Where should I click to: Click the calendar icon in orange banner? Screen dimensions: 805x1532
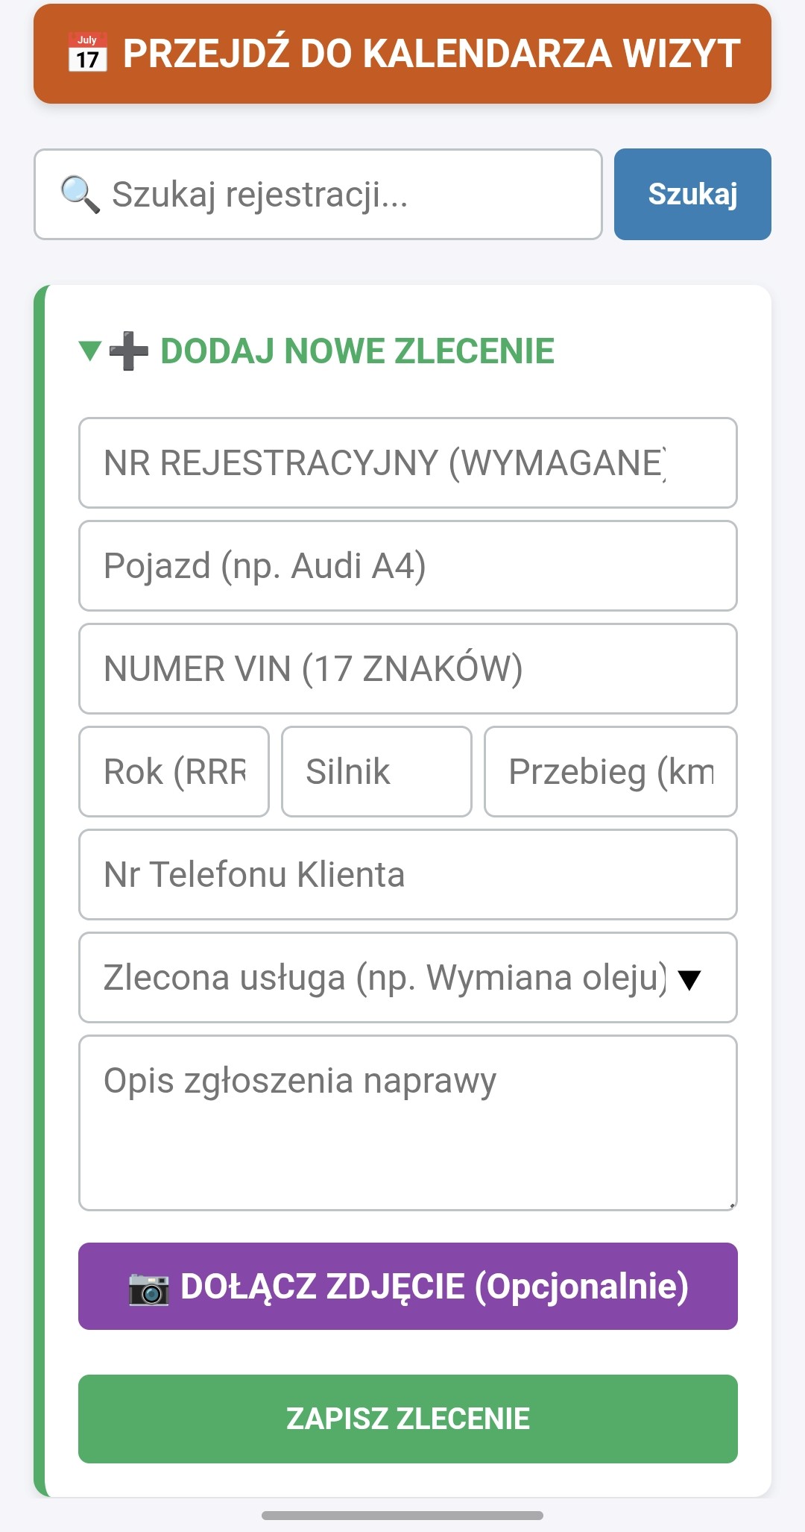coord(87,53)
